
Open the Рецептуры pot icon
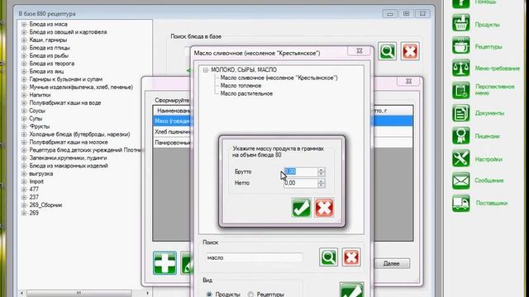[461, 46]
